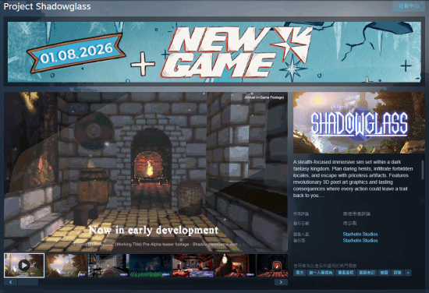Open the New Game 01.08.2026 banner
This screenshot has height=293, width=429.
(x=214, y=52)
